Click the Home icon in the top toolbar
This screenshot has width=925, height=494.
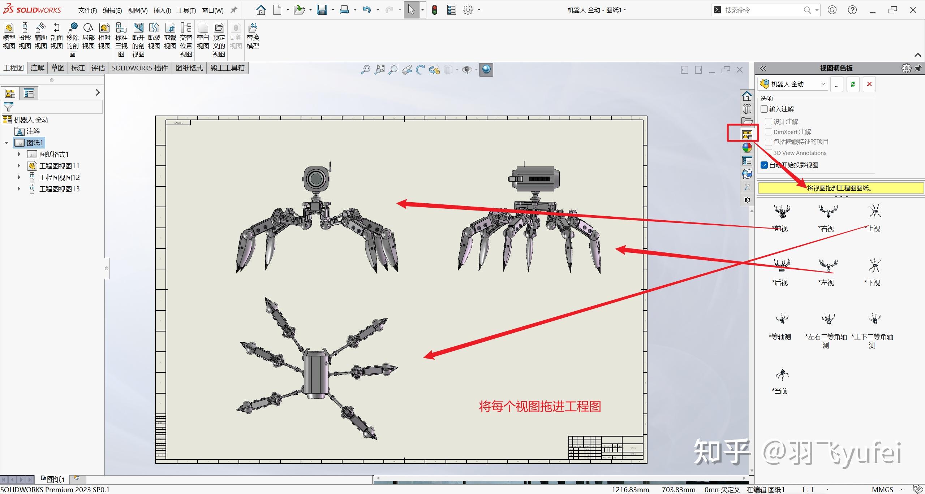point(261,10)
